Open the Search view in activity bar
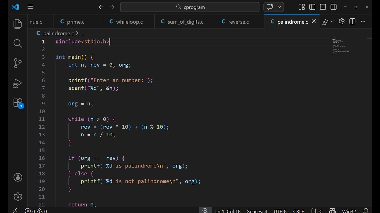This screenshot has height=213, width=380. pyautogui.click(x=18, y=43)
